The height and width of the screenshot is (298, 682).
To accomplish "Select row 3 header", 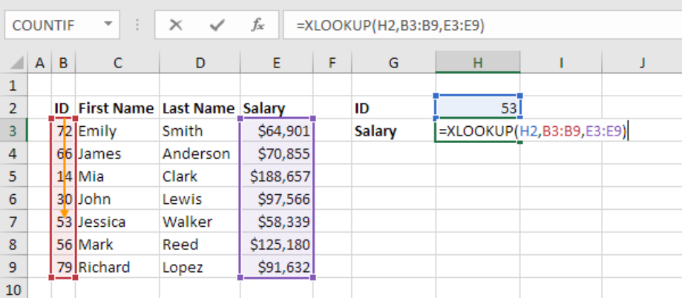I will [x=13, y=130].
